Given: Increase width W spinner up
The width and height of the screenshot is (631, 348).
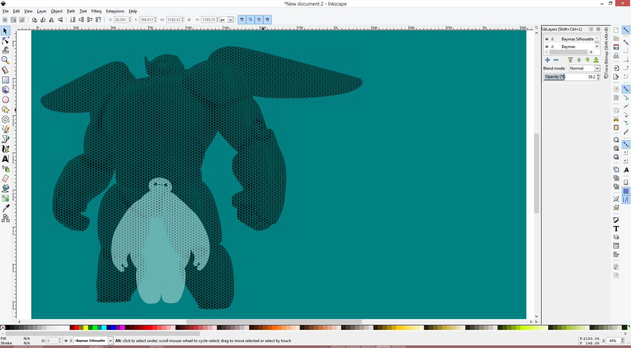Looking at the screenshot, I should coord(183,18).
